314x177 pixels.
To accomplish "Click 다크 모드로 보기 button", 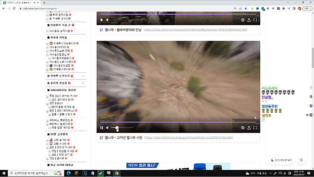I will (x=281, y=161).
